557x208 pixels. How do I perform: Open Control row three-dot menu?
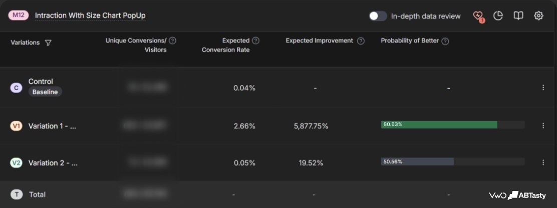coord(543,87)
